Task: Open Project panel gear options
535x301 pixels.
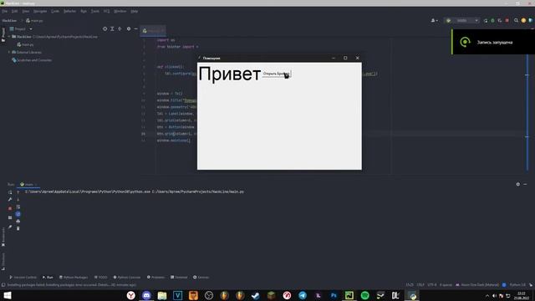Action: [129, 29]
